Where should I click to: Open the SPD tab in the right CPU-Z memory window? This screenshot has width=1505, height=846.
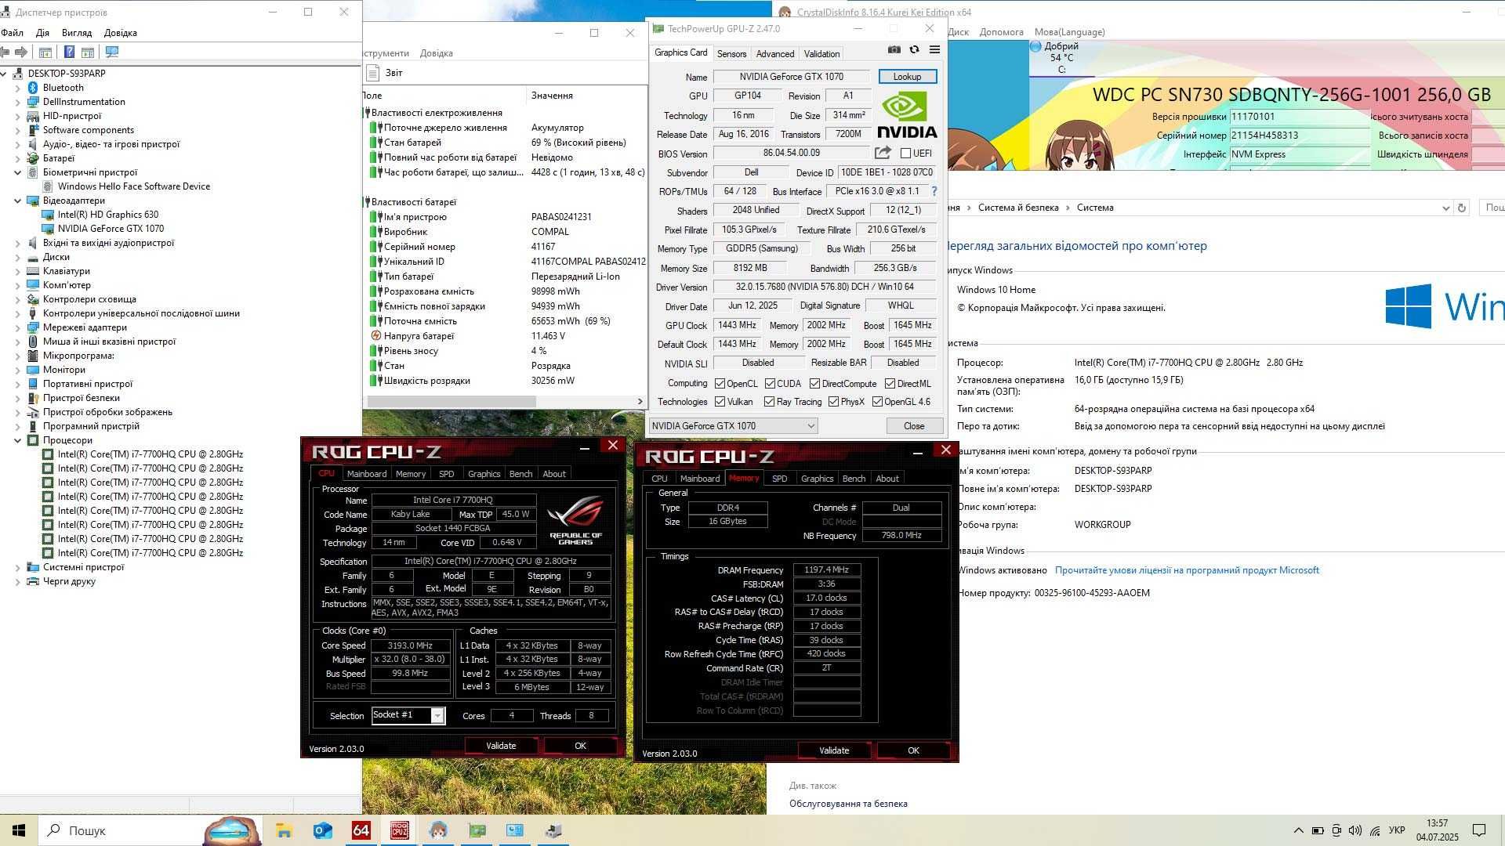[x=779, y=479]
